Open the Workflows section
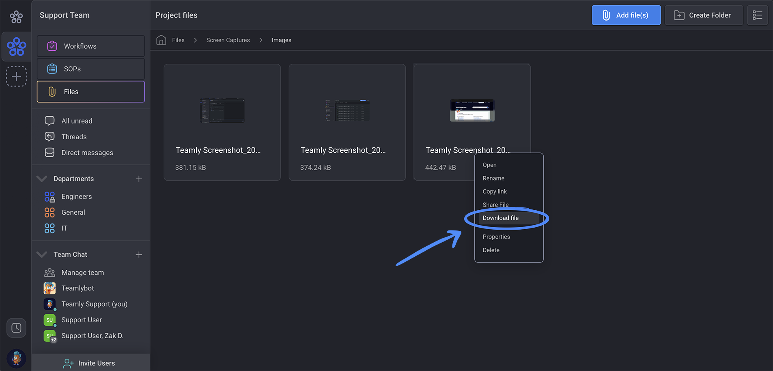773x371 pixels. point(90,46)
